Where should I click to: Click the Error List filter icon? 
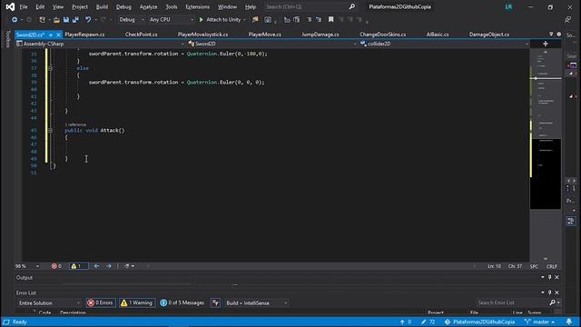(215, 302)
